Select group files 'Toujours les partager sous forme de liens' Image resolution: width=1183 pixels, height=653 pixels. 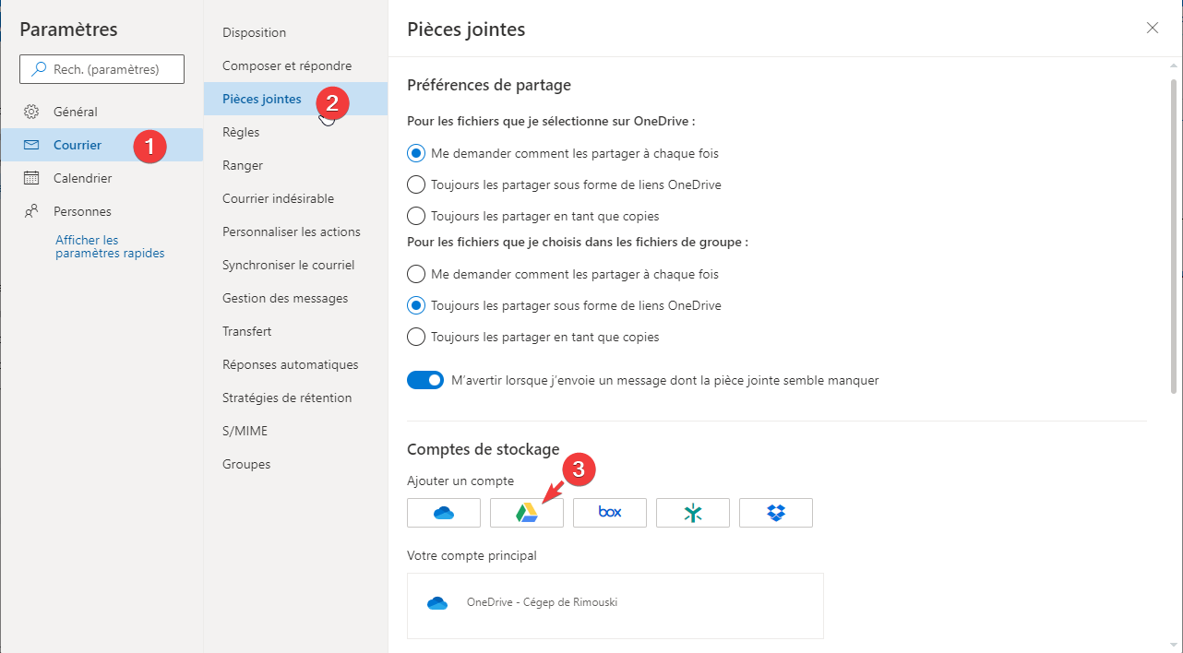tap(416, 305)
